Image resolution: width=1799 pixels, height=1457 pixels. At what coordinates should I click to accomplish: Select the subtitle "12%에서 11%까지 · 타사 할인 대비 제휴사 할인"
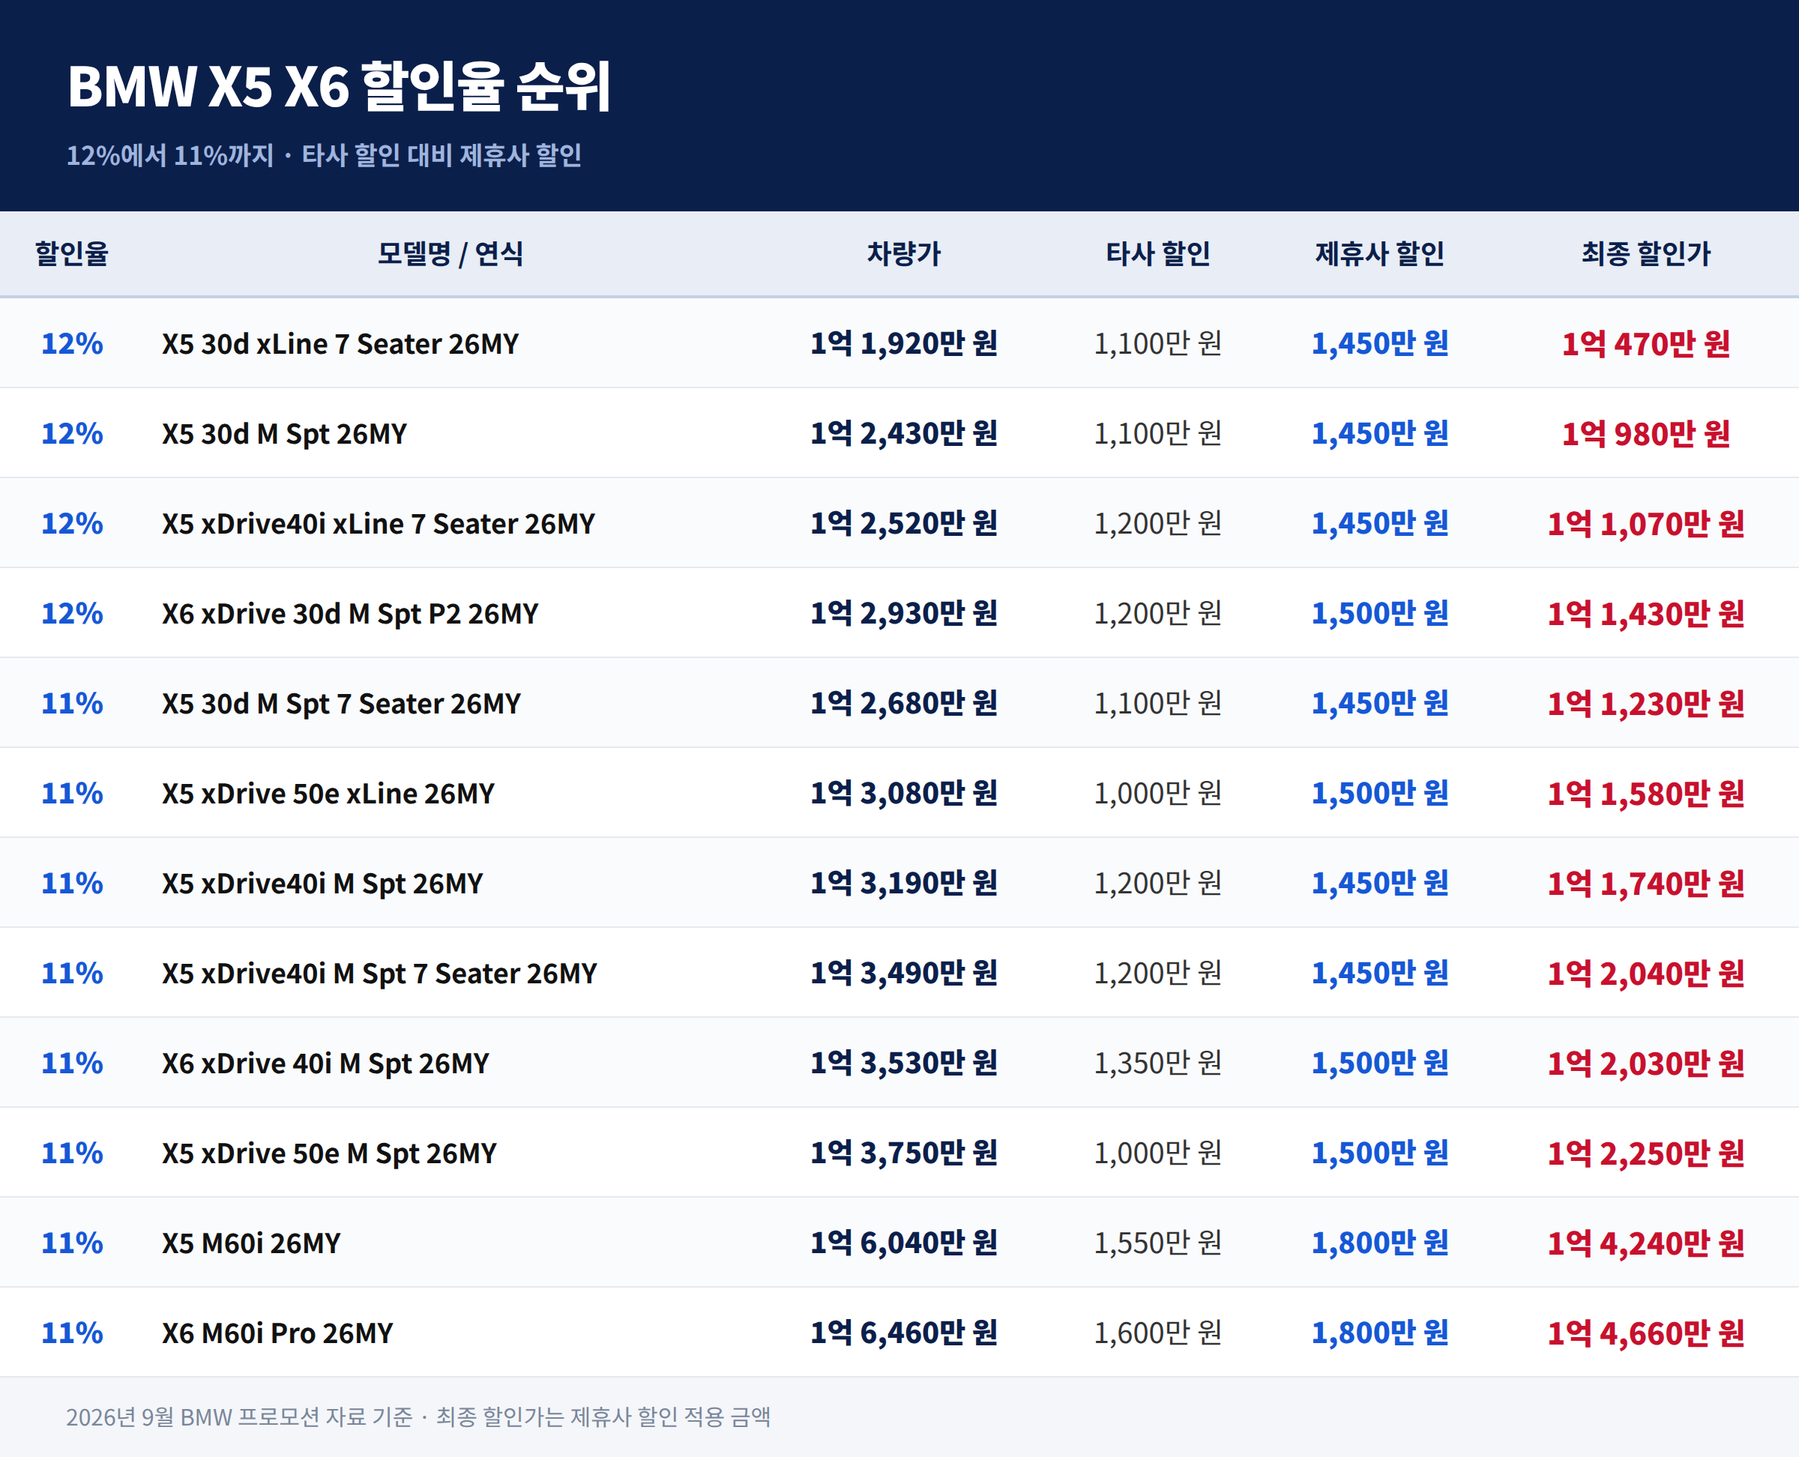pos(324,155)
